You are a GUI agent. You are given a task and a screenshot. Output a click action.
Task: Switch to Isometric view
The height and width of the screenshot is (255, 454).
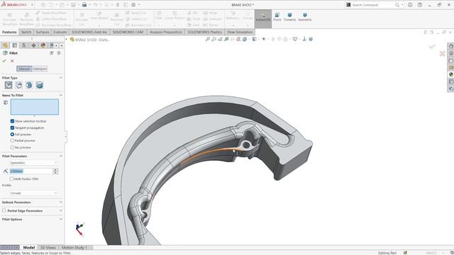click(x=304, y=17)
